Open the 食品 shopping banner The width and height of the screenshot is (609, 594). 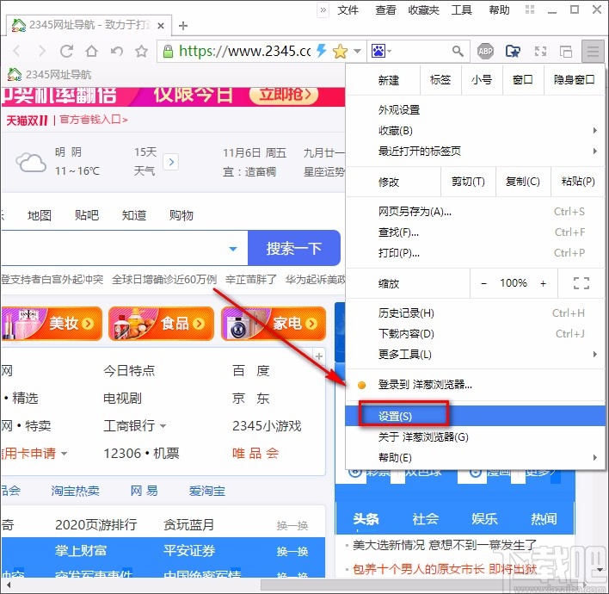pos(161,324)
